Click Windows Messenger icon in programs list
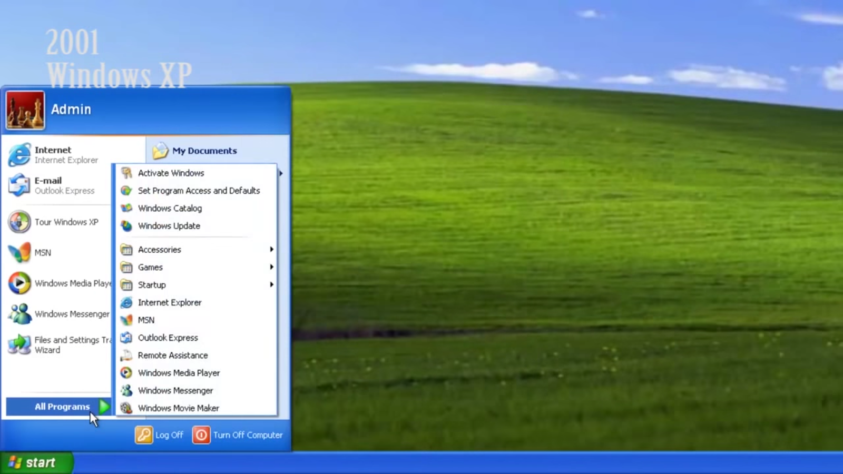843x474 pixels. click(x=126, y=390)
